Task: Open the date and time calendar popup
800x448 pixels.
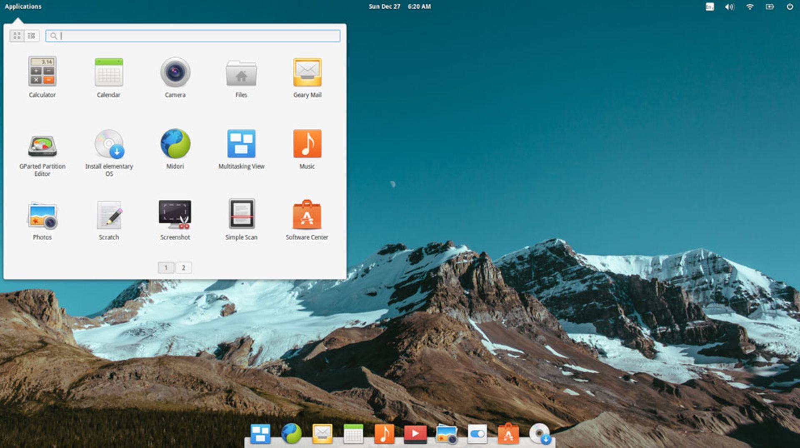Action: (399, 7)
